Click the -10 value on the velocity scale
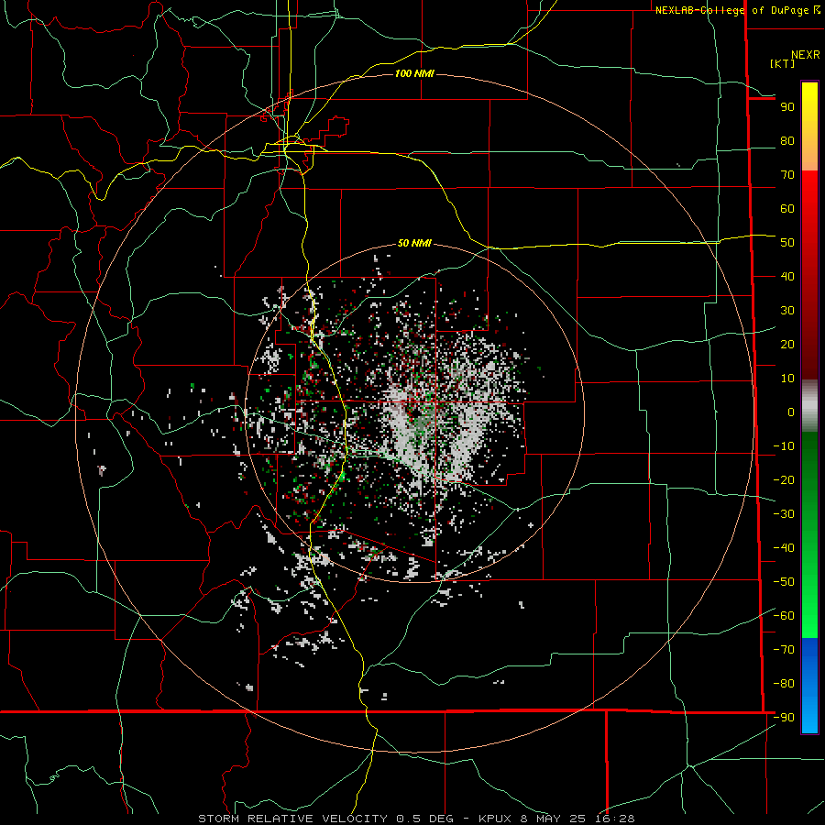The image size is (825, 825). (784, 446)
